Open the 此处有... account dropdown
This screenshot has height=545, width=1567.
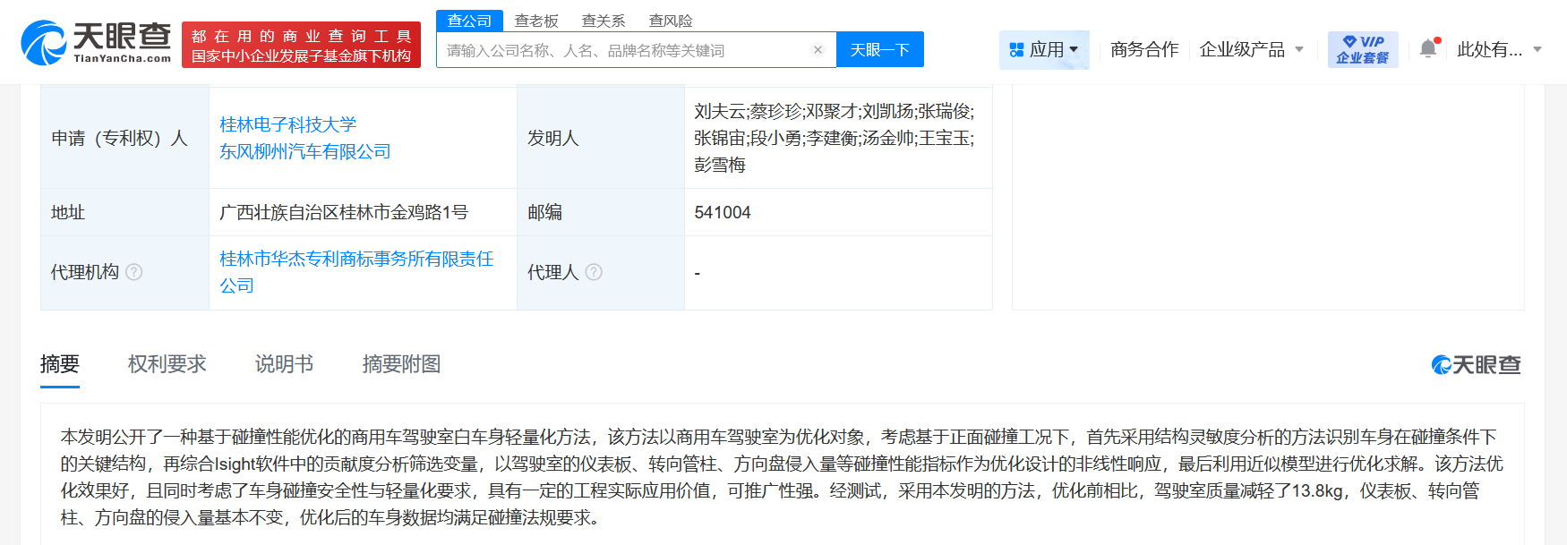pos(1499,49)
